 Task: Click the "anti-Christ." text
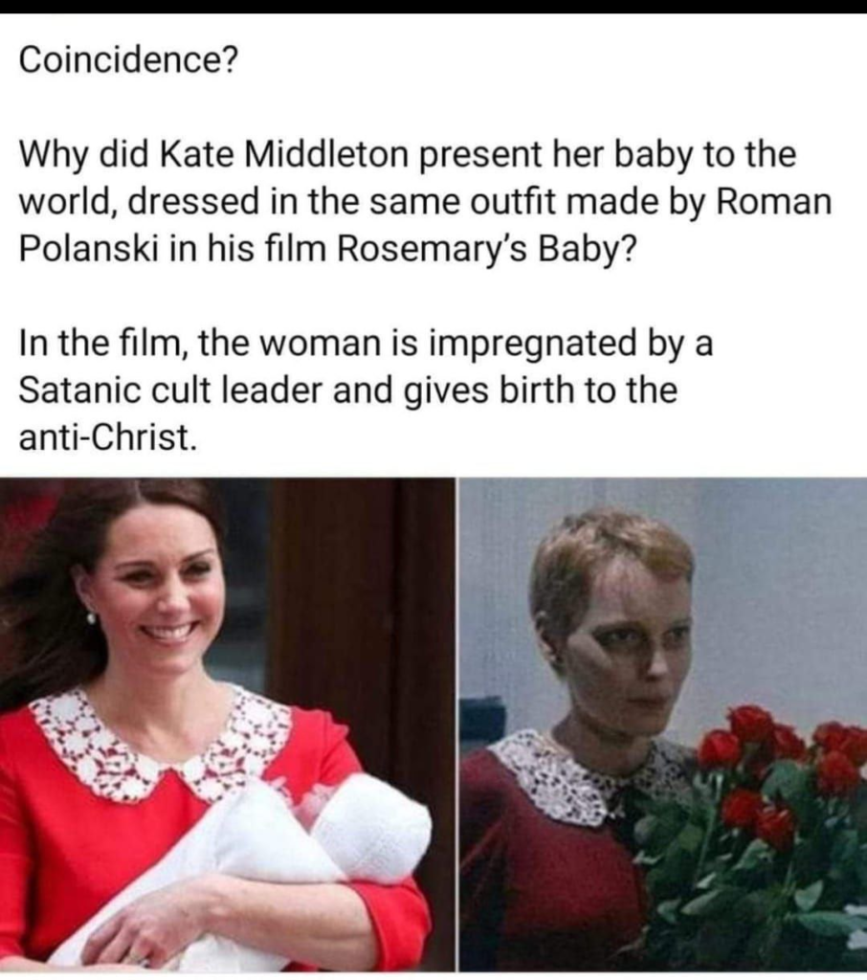[x=107, y=436]
